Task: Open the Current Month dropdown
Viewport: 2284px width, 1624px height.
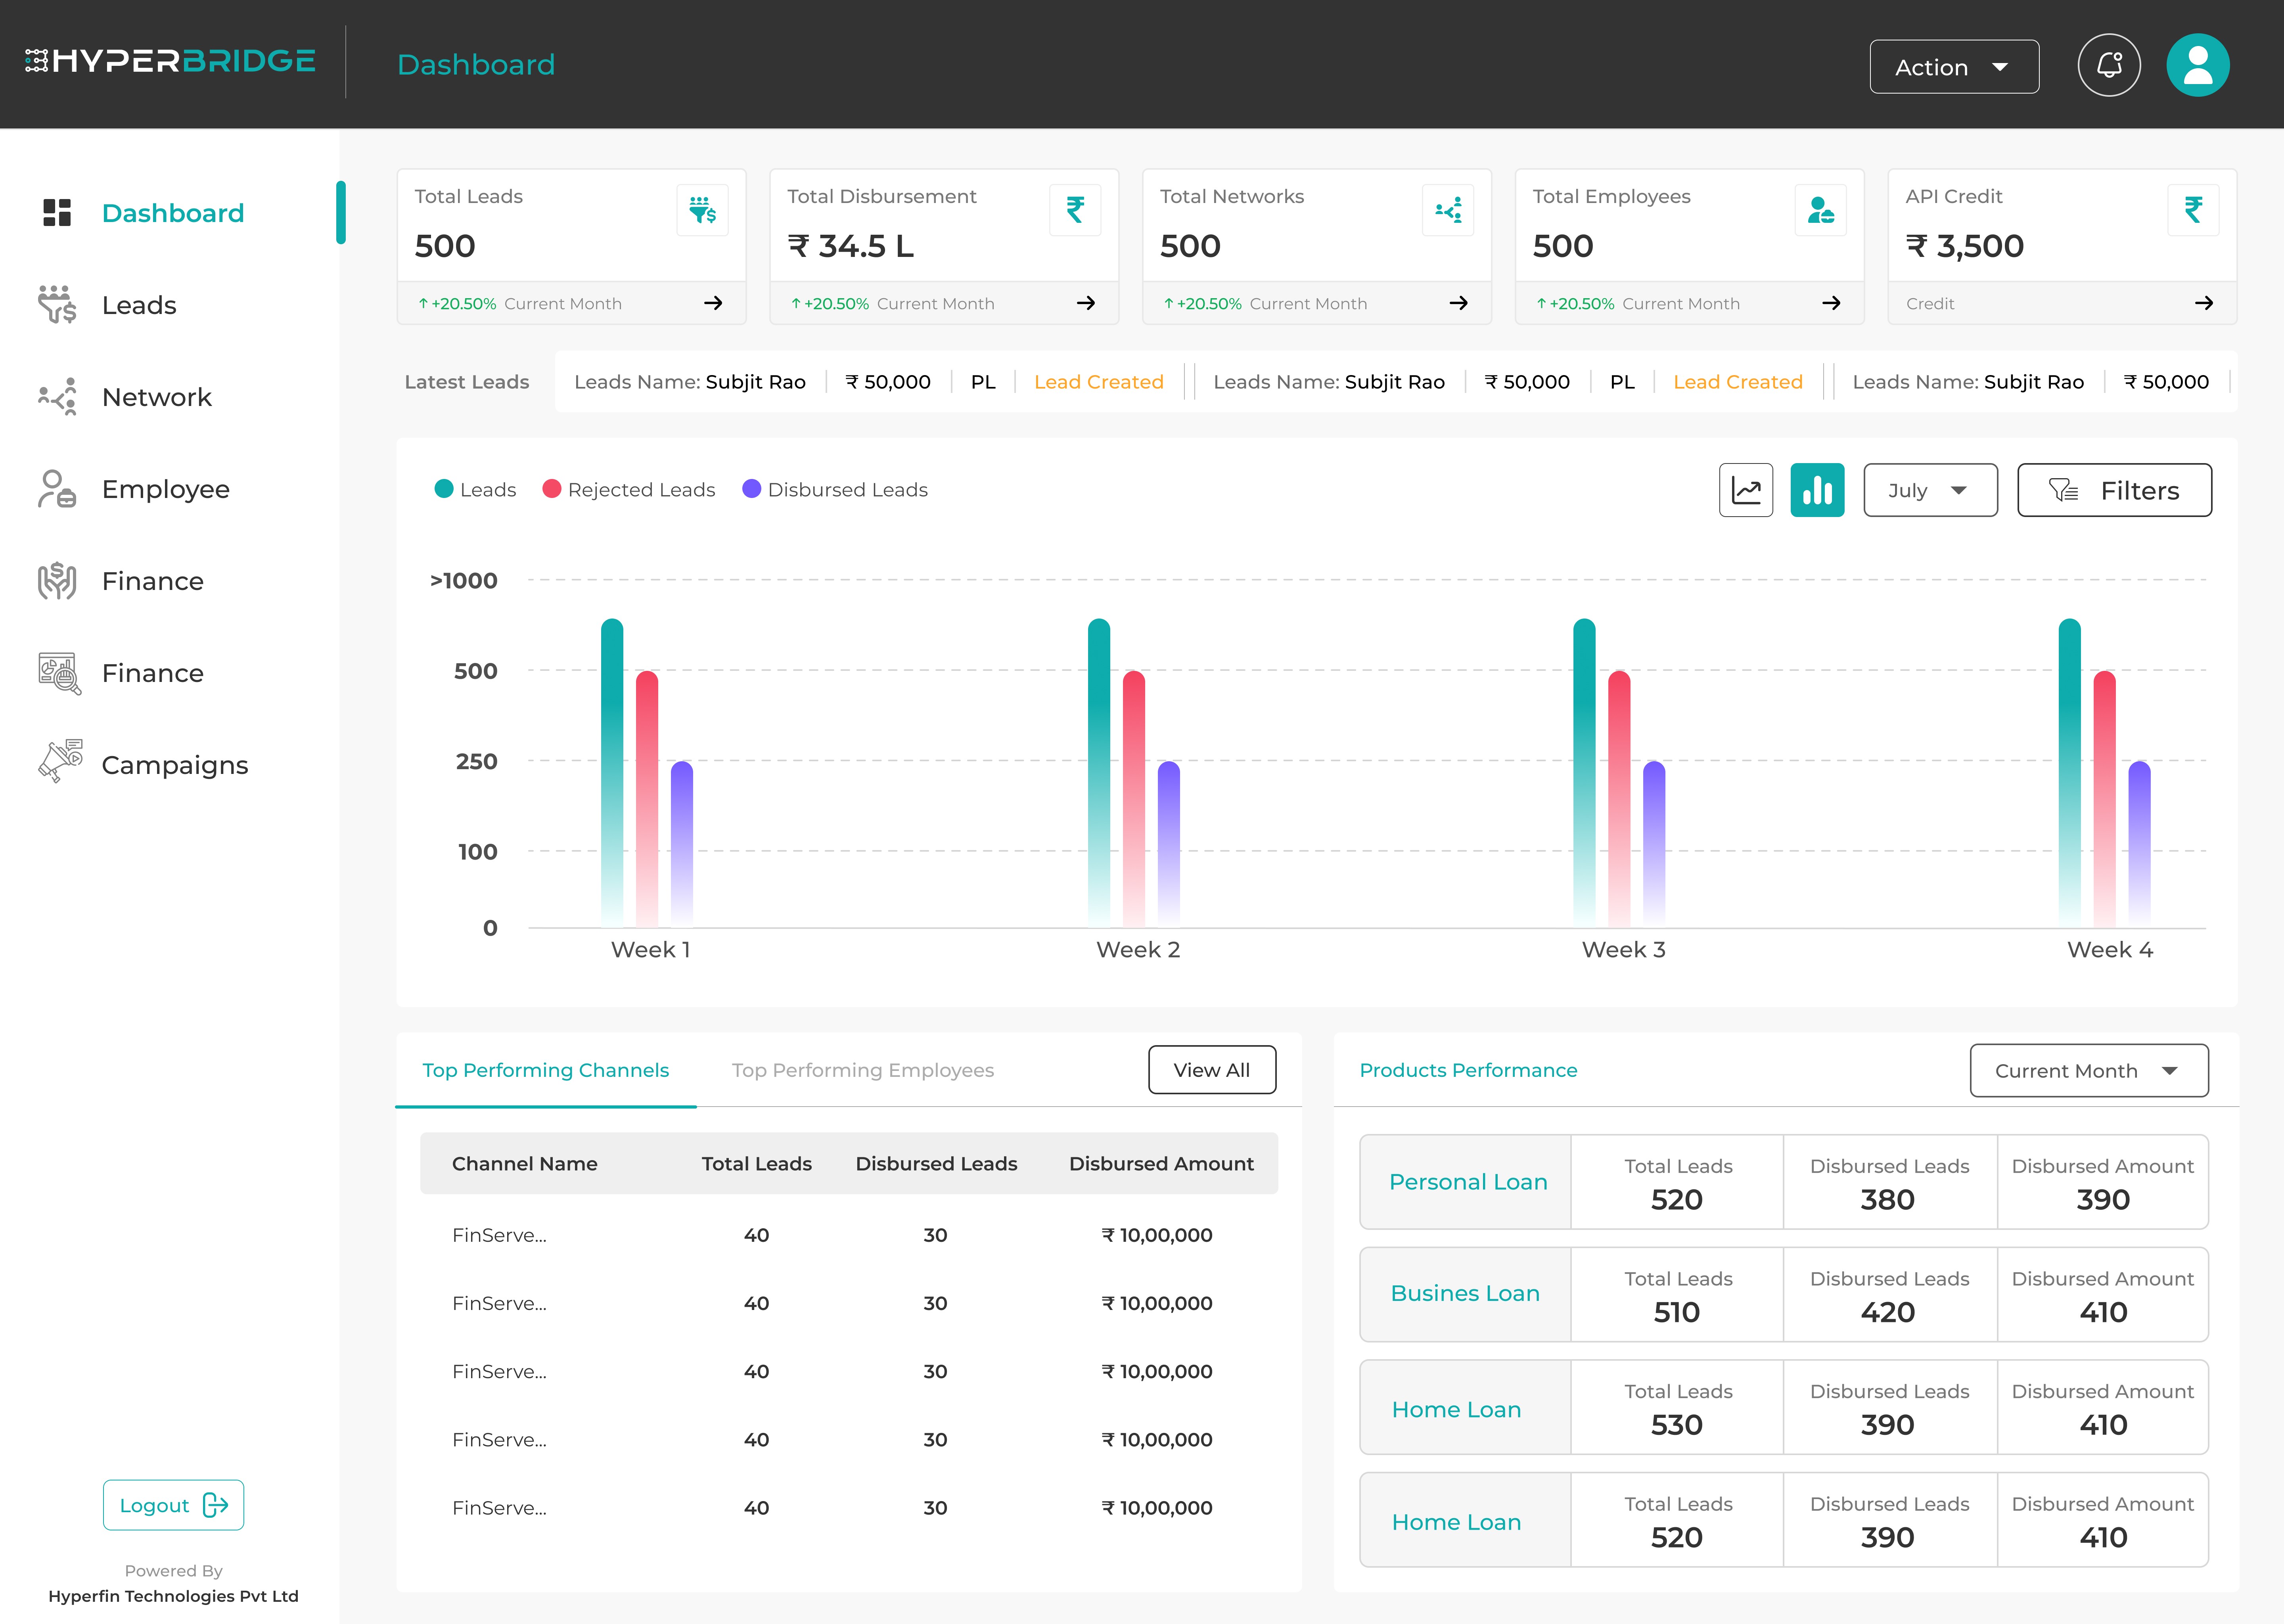Action: (2089, 1070)
